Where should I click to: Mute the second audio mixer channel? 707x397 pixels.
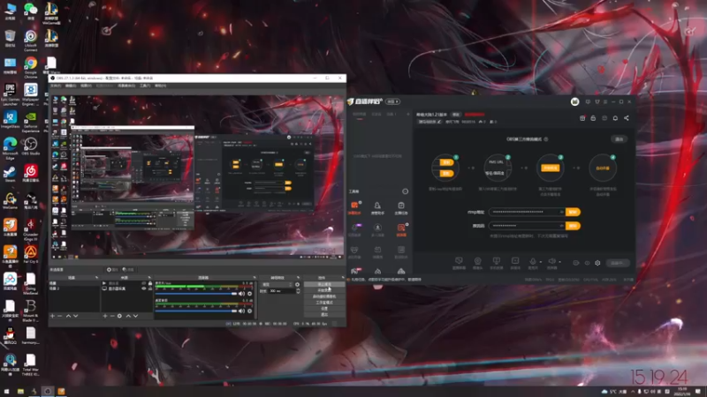[241, 311]
